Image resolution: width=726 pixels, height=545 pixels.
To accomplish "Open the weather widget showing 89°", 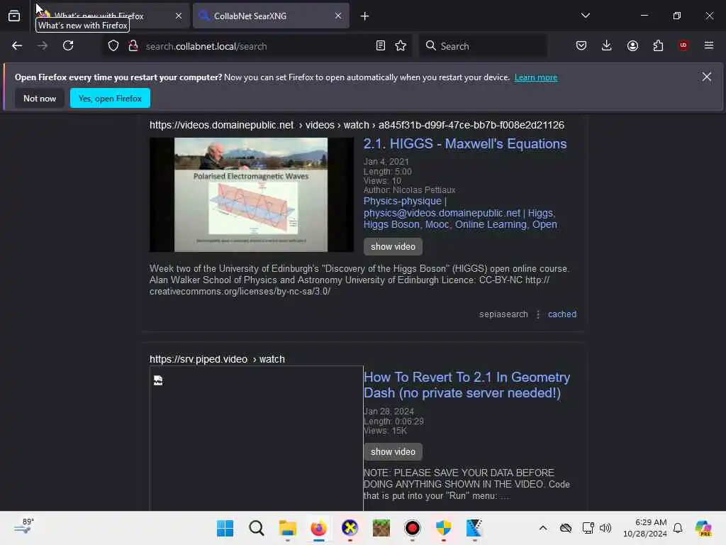I will tap(24, 527).
